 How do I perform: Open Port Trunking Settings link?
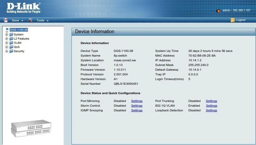click(211, 101)
